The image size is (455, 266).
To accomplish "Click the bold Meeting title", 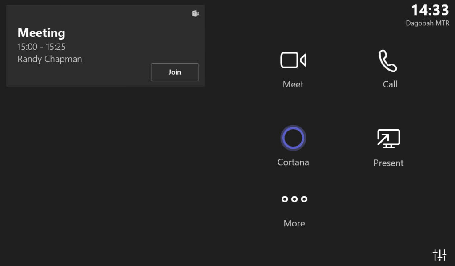I will click(41, 33).
